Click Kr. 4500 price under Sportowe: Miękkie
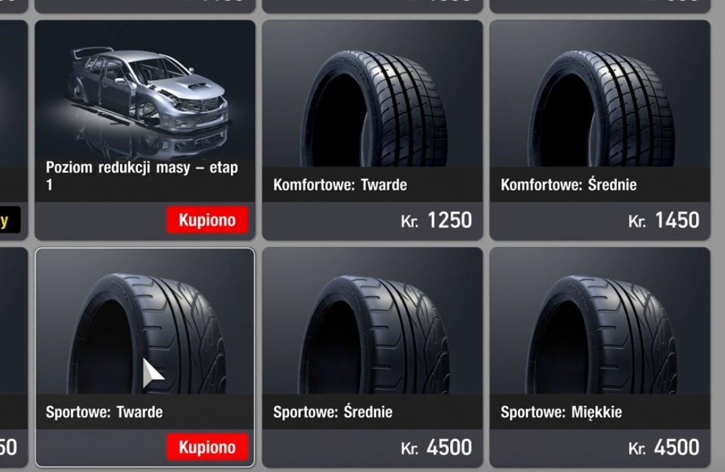Image resolution: width=725 pixels, height=472 pixels. (664, 448)
